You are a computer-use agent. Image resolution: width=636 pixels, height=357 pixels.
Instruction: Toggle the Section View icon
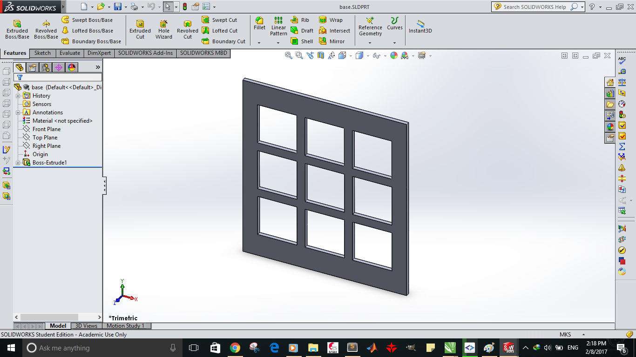(320, 55)
